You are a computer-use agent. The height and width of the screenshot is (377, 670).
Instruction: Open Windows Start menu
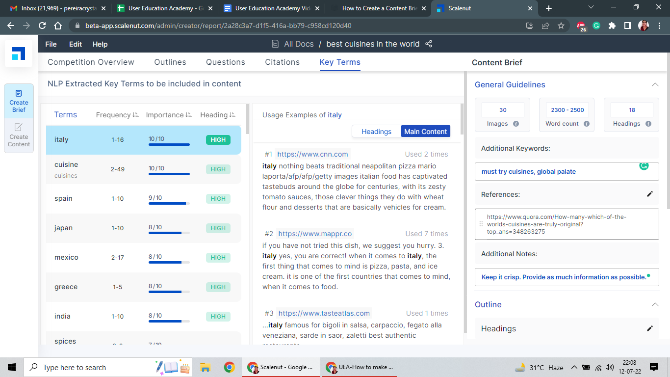pyautogui.click(x=12, y=367)
